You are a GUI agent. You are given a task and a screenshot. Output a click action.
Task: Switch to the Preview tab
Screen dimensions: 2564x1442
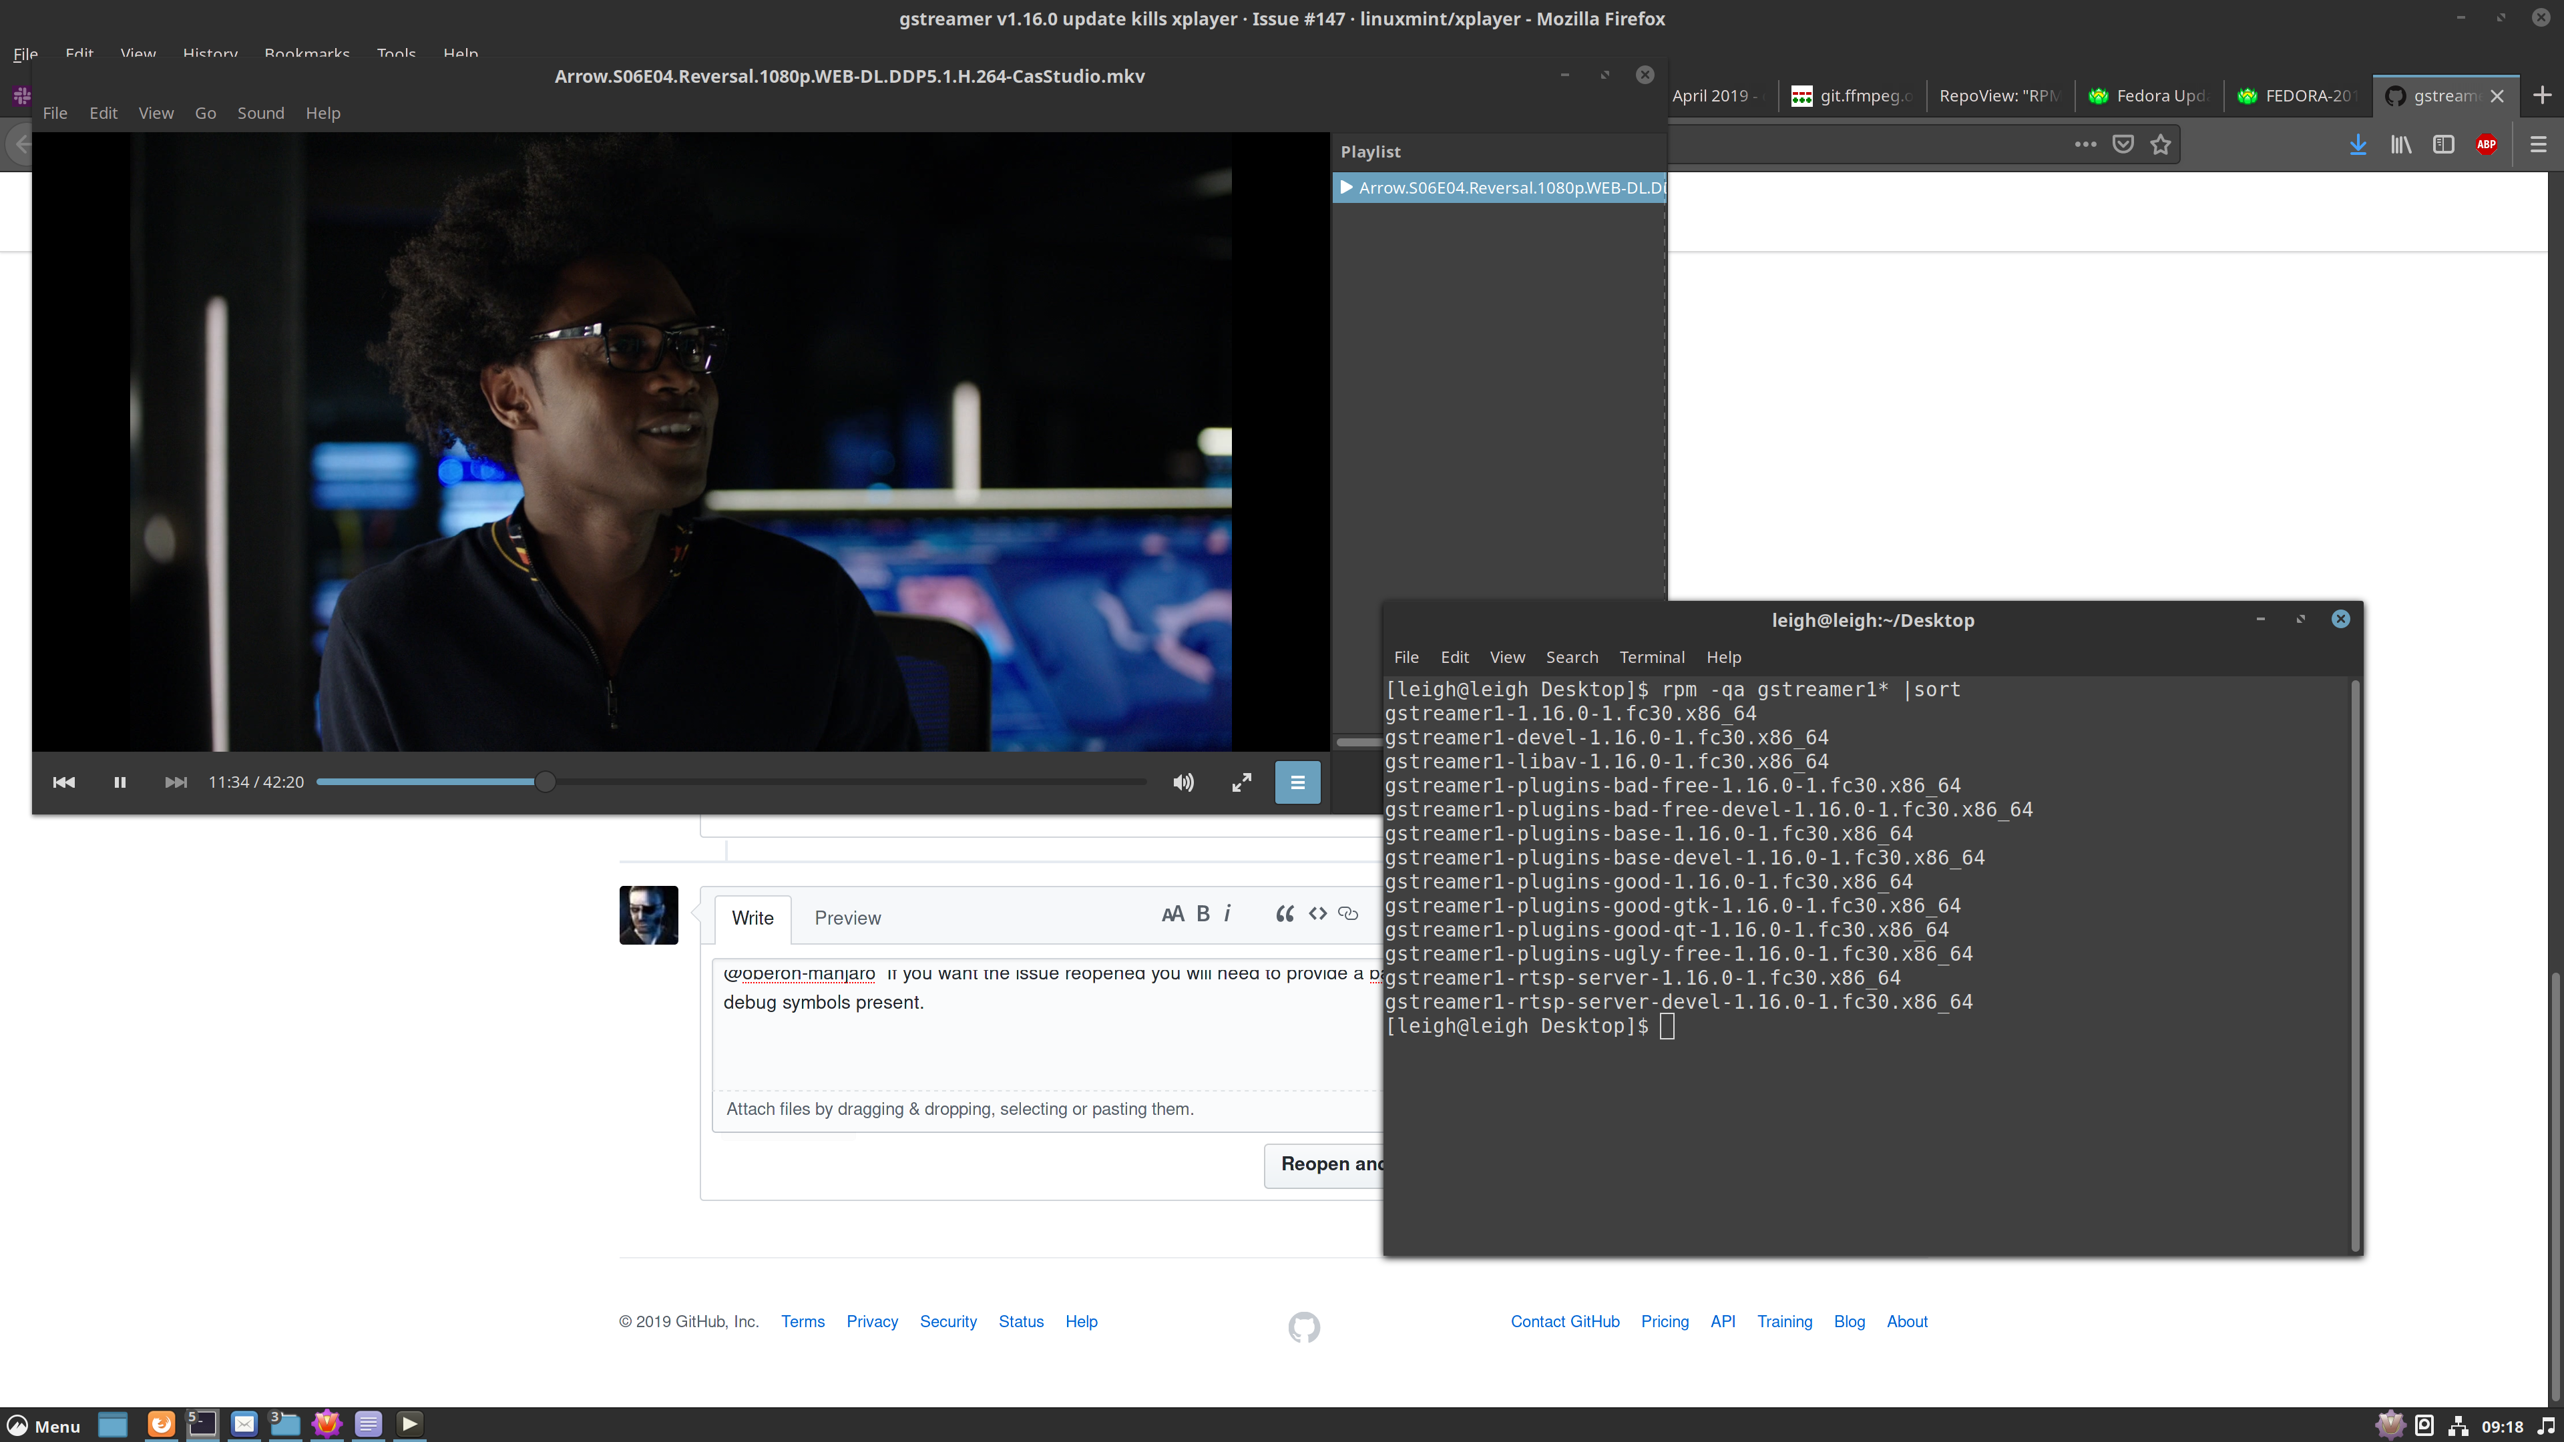pyautogui.click(x=848, y=917)
